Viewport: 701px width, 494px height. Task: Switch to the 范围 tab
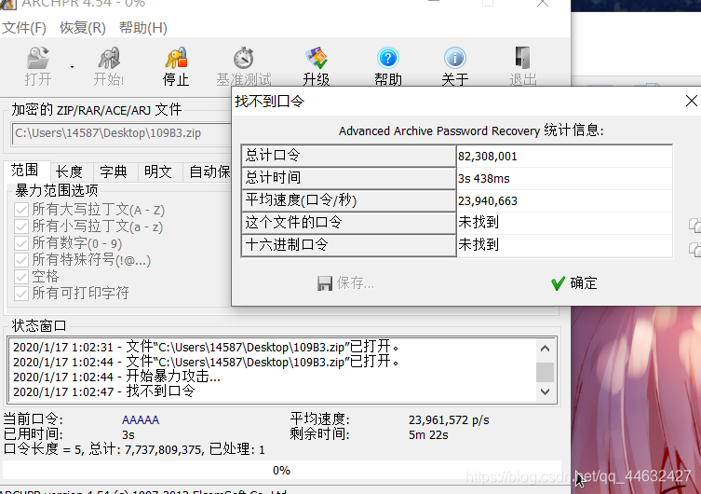[24, 171]
